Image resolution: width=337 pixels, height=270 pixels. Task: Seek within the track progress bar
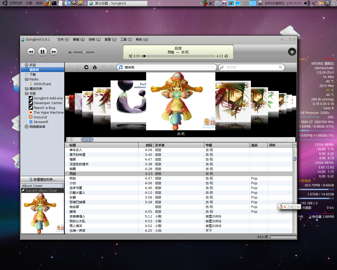pos(178,56)
